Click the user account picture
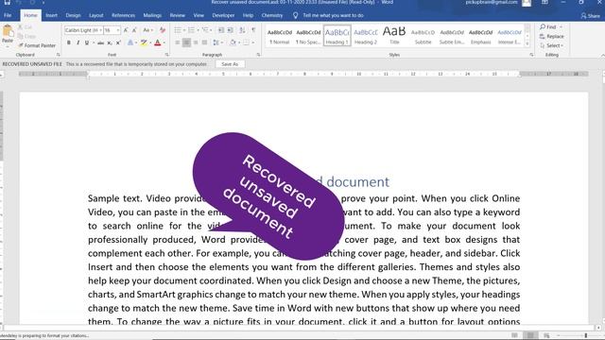The width and height of the screenshot is (605, 340). coord(527,3)
